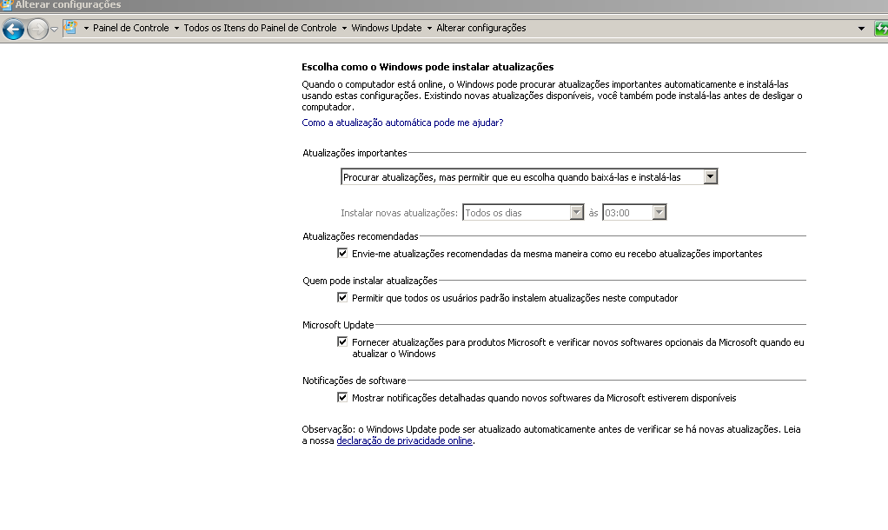Click Alterar configurações breadcrumb
This screenshot has height=530, width=888.
(480, 29)
